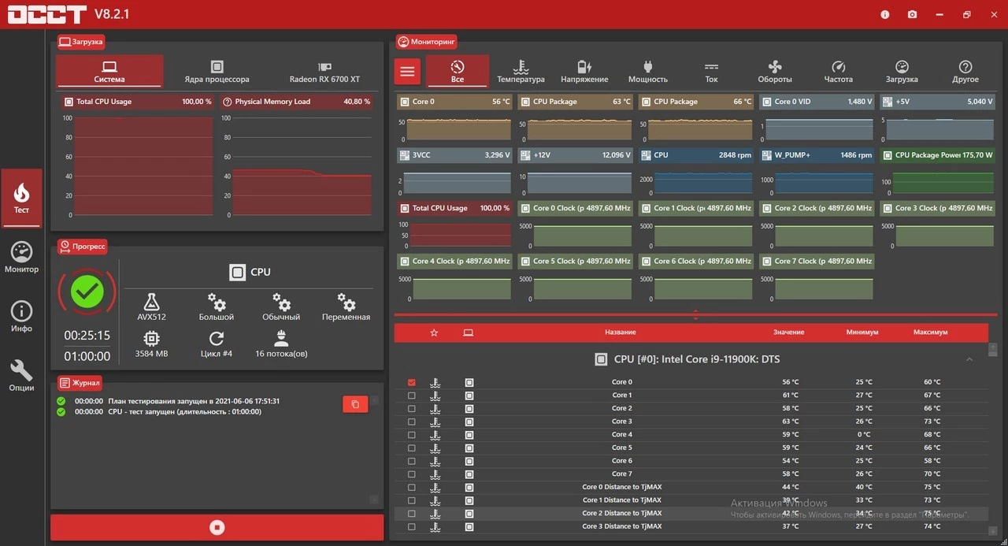
Task: Select the Core 7 sensor row name
Action: coord(621,474)
